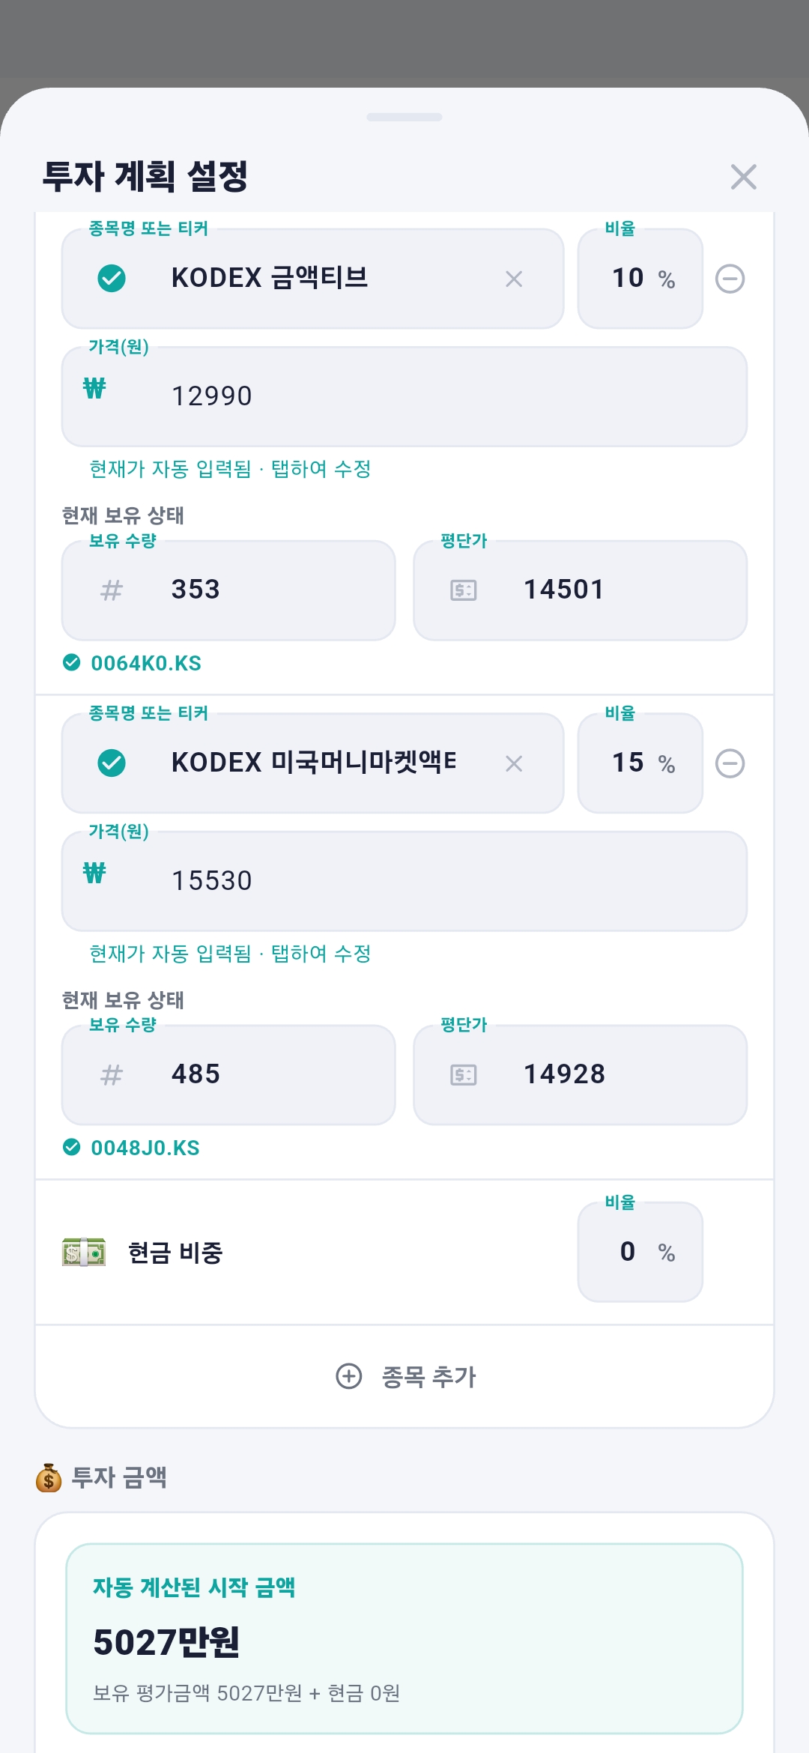Grab the sheet handle at top
Viewport: 809px width, 1753px height.
[404, 117]
